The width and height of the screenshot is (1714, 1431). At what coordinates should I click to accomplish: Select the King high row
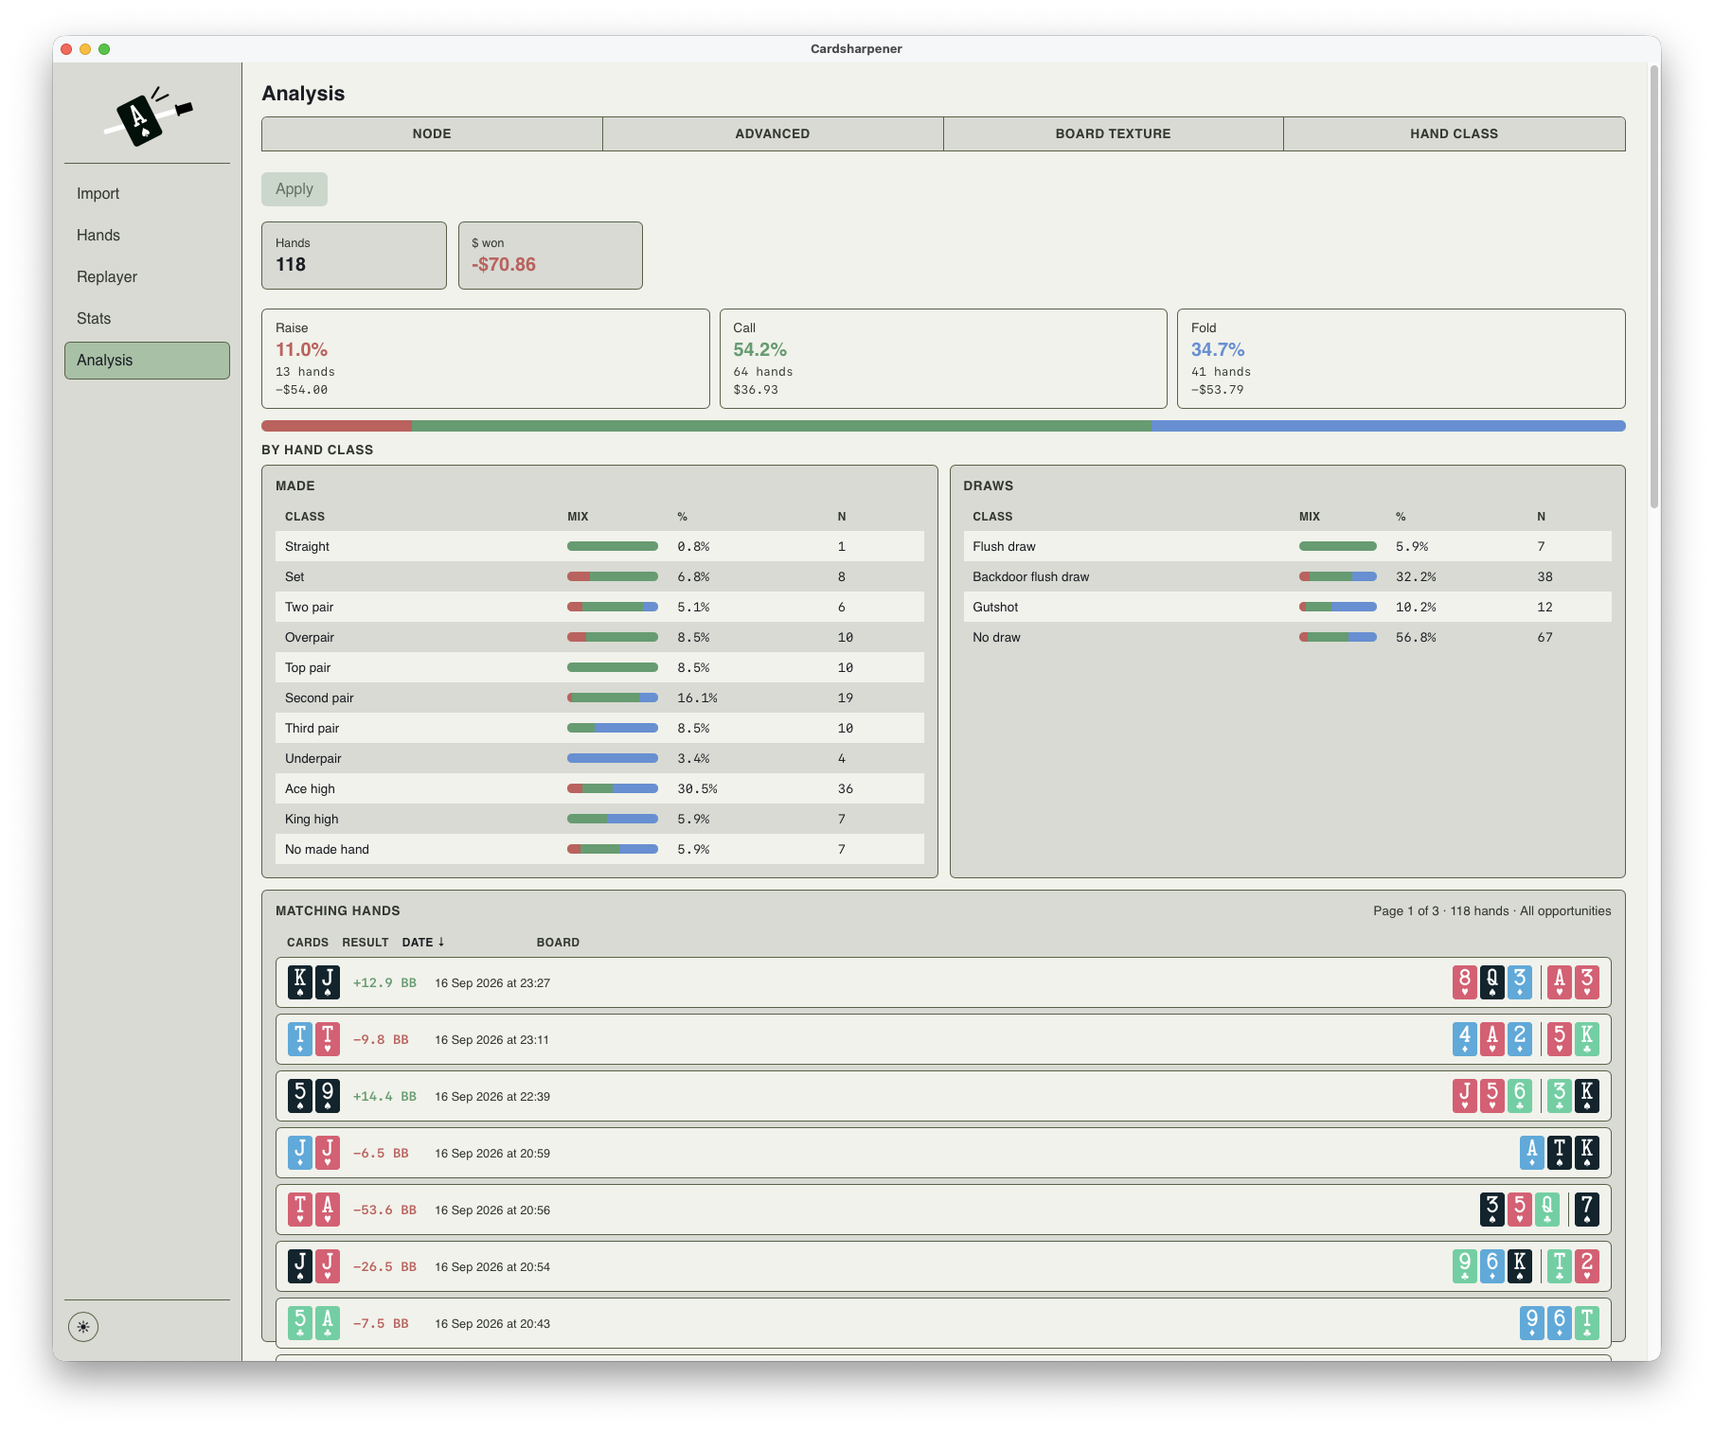tap(600, 820)
